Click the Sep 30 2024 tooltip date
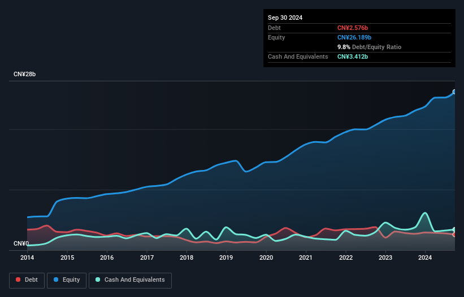 click(x=285, y=18)
